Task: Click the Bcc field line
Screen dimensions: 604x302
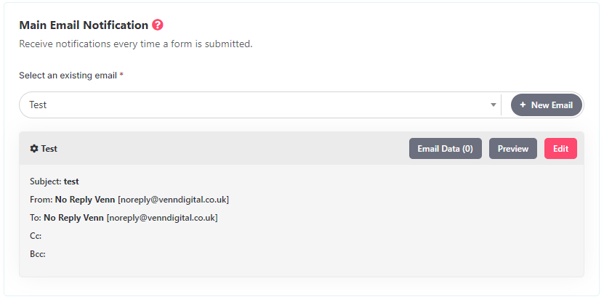Action: click(x=37, y=253)
